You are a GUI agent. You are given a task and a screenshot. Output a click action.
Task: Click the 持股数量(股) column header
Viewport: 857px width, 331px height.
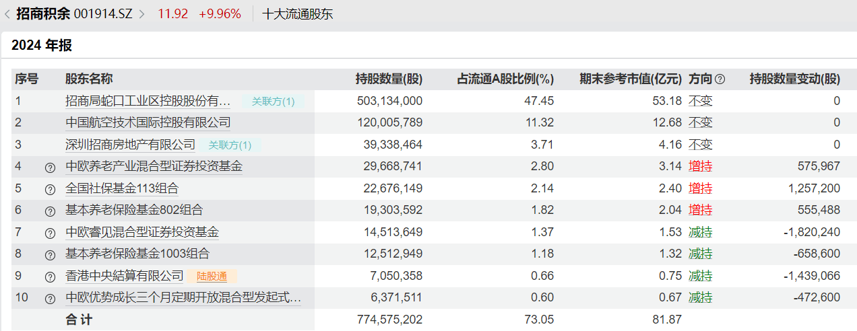coord(389,79)
